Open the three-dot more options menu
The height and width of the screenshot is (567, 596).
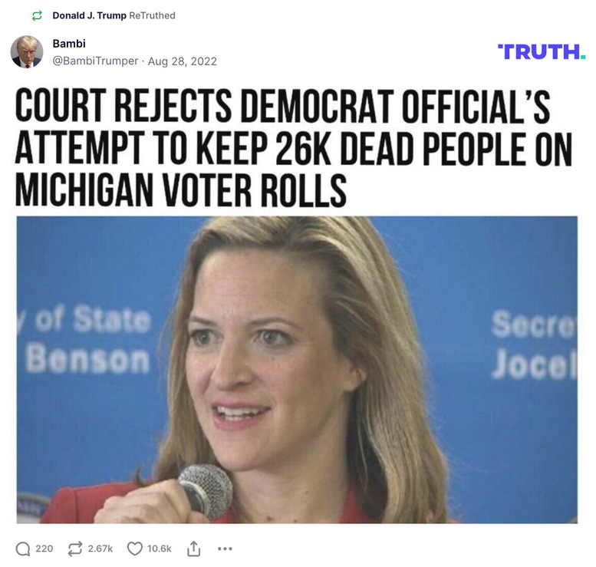point(225,549)
